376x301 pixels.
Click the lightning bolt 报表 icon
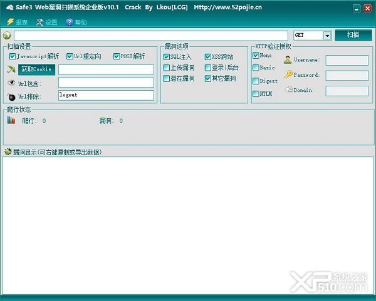pos(10,22)
